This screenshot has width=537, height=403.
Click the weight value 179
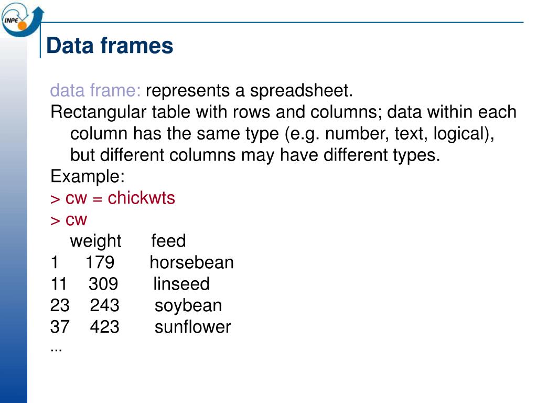pyautogui.click(x=100, y=262)
